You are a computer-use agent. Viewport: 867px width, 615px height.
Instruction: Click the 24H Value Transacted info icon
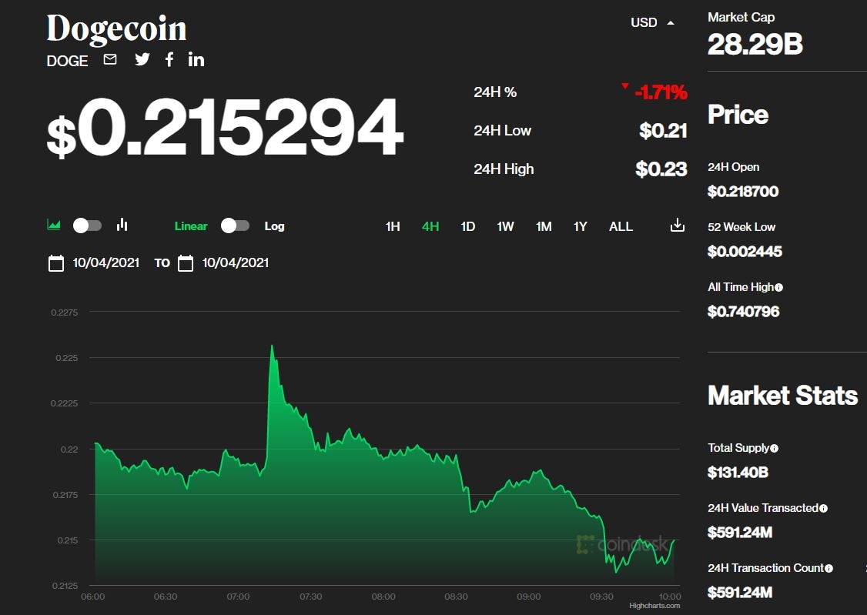[823, 507]
